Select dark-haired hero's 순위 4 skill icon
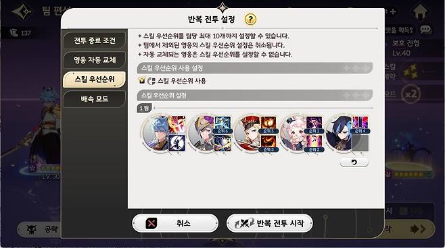445x248 pixels. [x=360, y=125]
